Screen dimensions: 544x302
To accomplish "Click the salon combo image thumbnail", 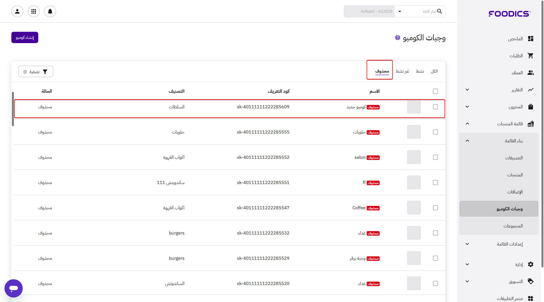I will click(x=414, y=157).
